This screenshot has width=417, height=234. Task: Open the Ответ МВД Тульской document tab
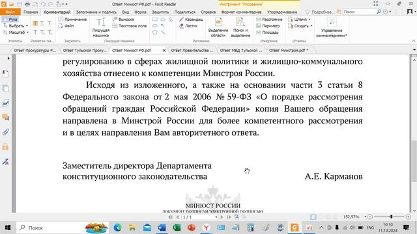pyautogui.click(x=241, y=50)
